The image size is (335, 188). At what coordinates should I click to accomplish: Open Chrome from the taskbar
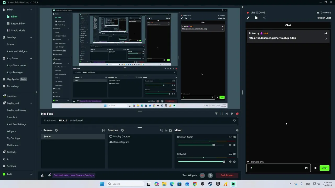click(195, 184)
